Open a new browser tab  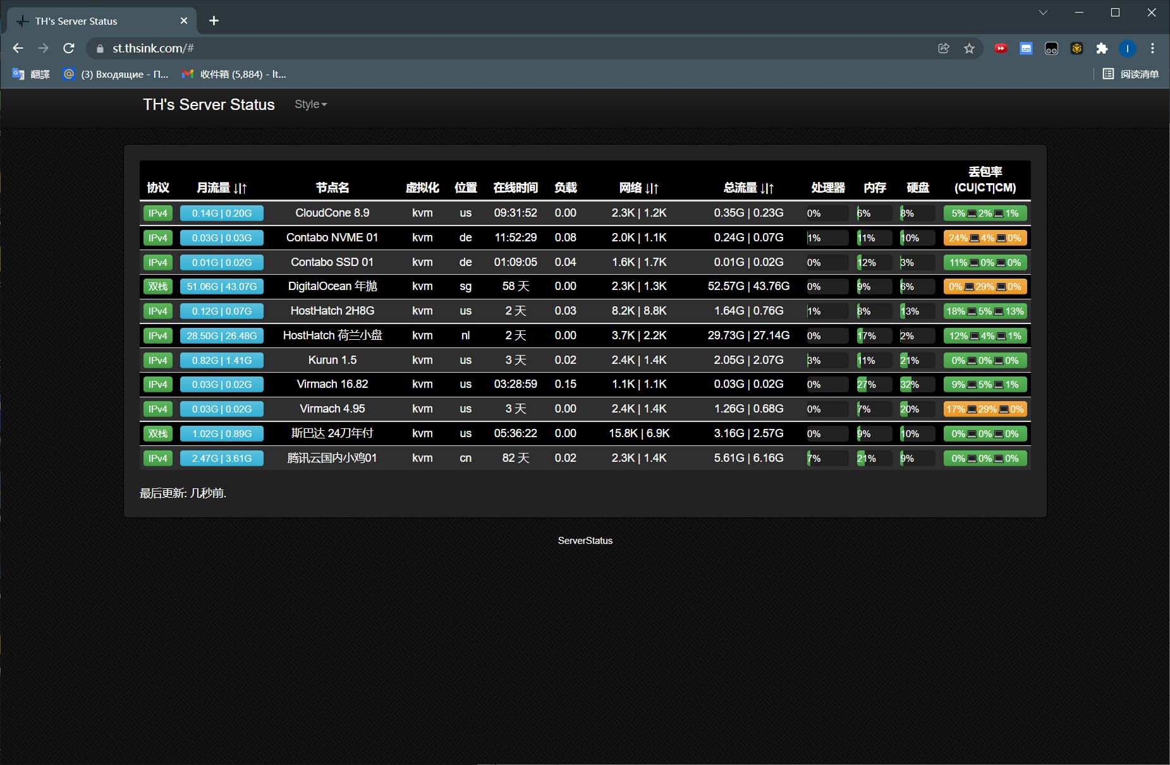coord(214,21)
